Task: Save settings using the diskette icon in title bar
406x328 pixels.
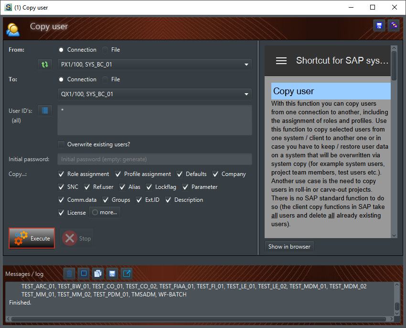Action: [379, 25]
